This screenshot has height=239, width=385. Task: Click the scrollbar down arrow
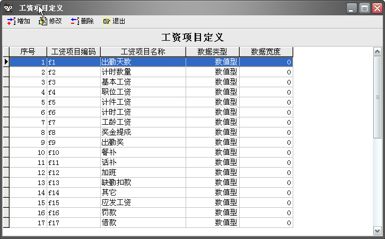[378, 231]
